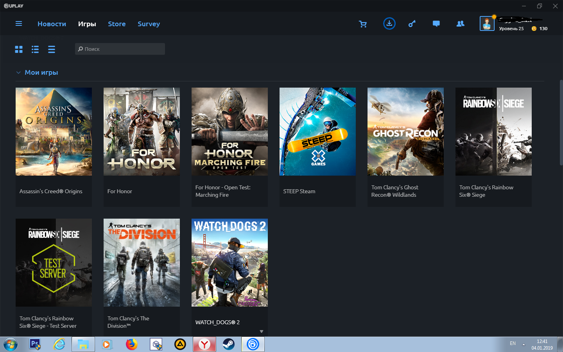Click the Поиск search field
Viewport: 563px width, 352px height.
pyautogui.click(x=120, y=49)
